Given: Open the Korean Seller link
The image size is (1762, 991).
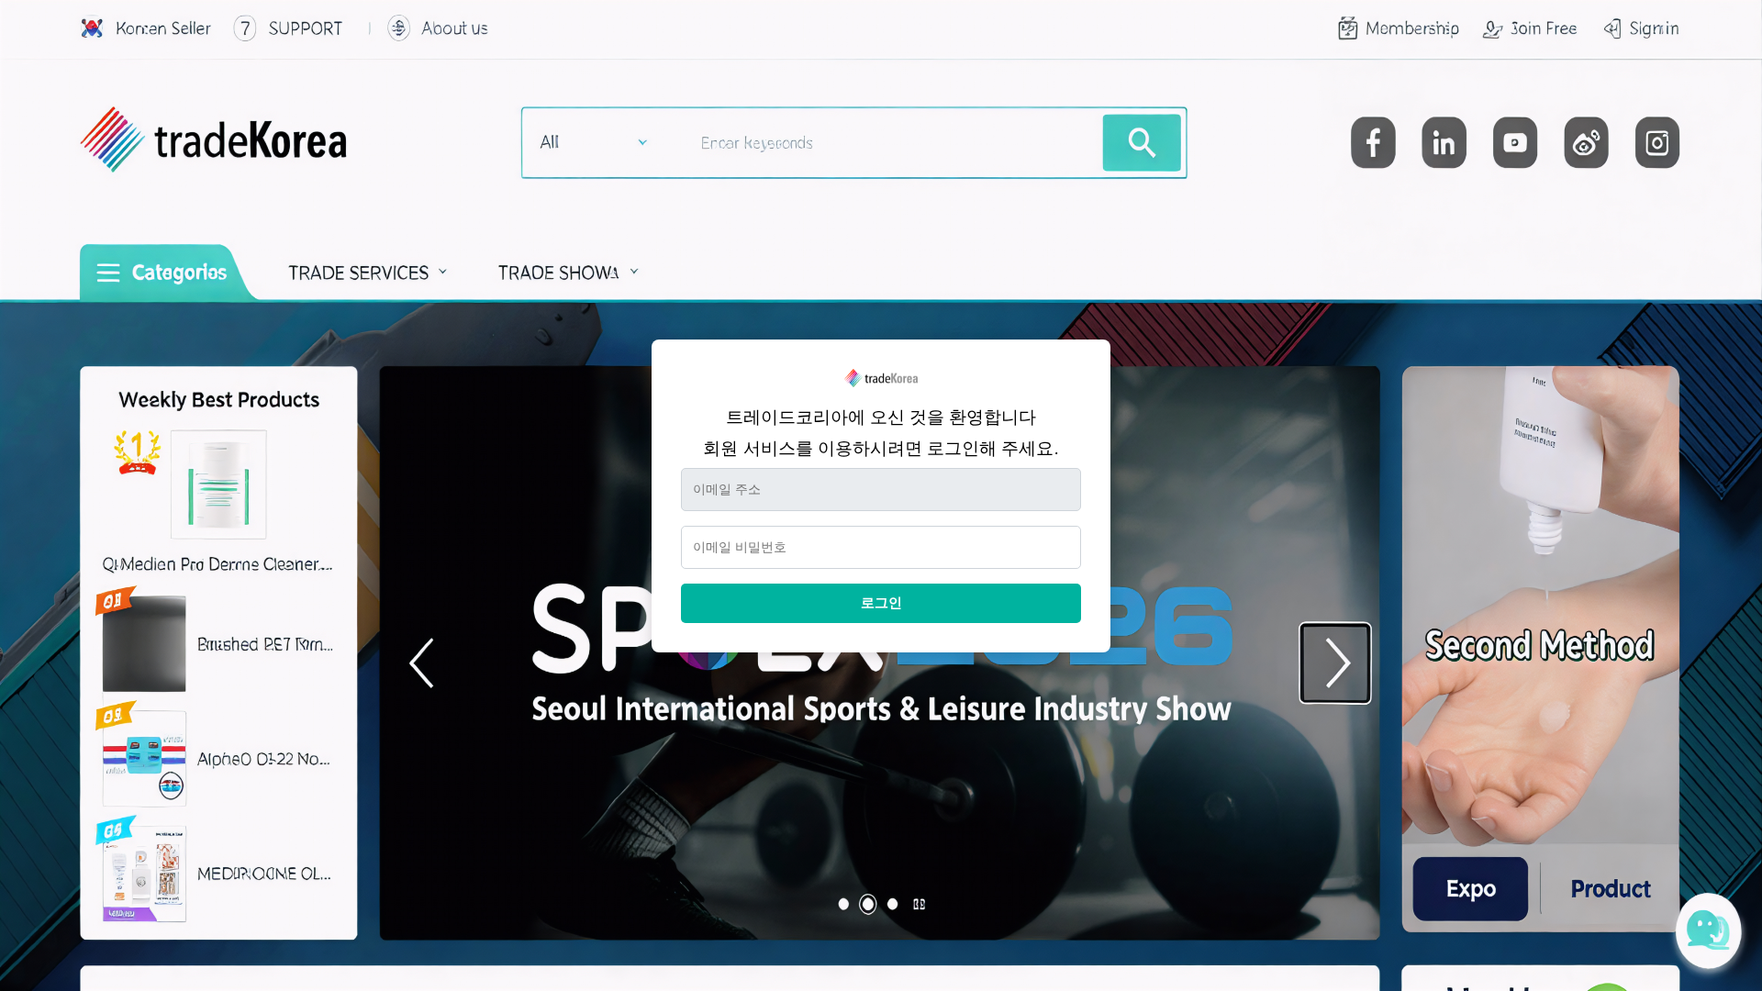Looking at the screenshot, I should tap(162, 28).
